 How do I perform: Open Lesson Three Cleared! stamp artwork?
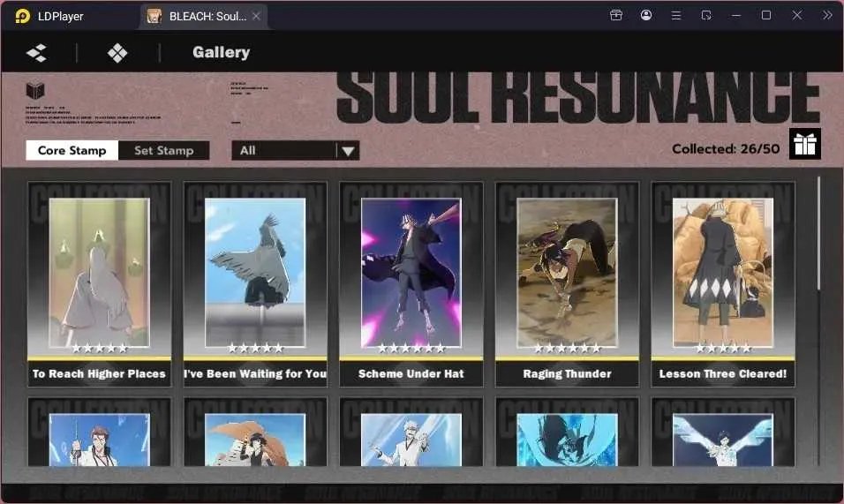723,273
